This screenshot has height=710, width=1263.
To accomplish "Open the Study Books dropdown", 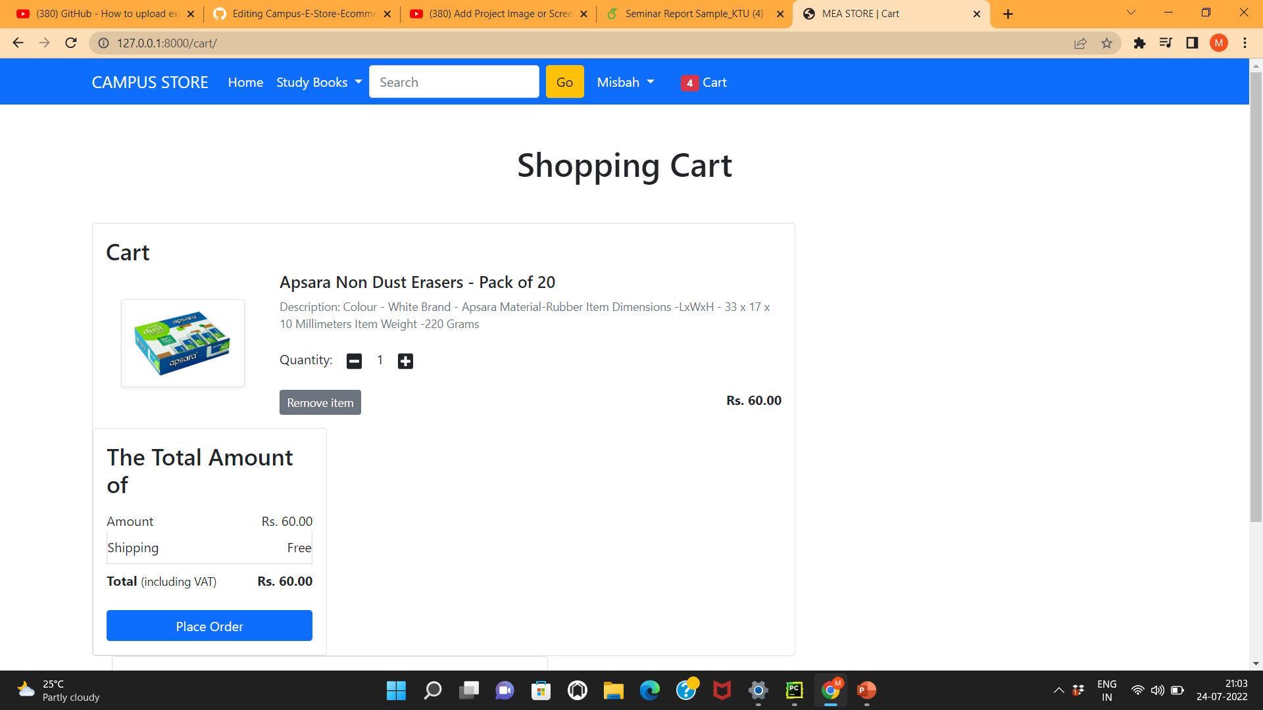I will coord(318,82).
